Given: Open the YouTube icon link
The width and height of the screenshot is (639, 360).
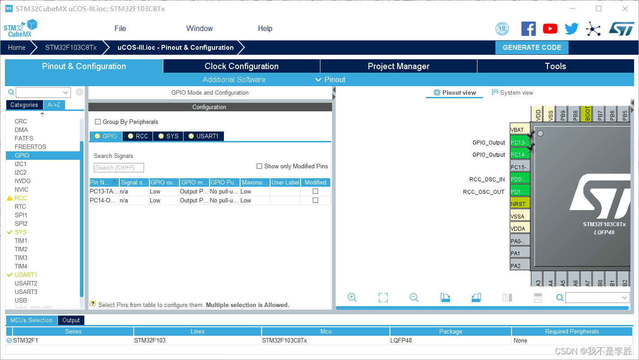Looking at the screenshot, I should (550, 29).
